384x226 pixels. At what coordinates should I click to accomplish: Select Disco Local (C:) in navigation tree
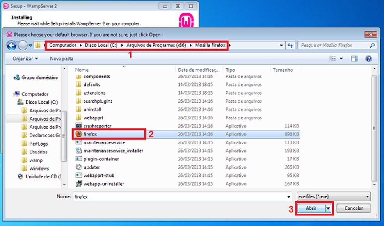tap(42, 102)
